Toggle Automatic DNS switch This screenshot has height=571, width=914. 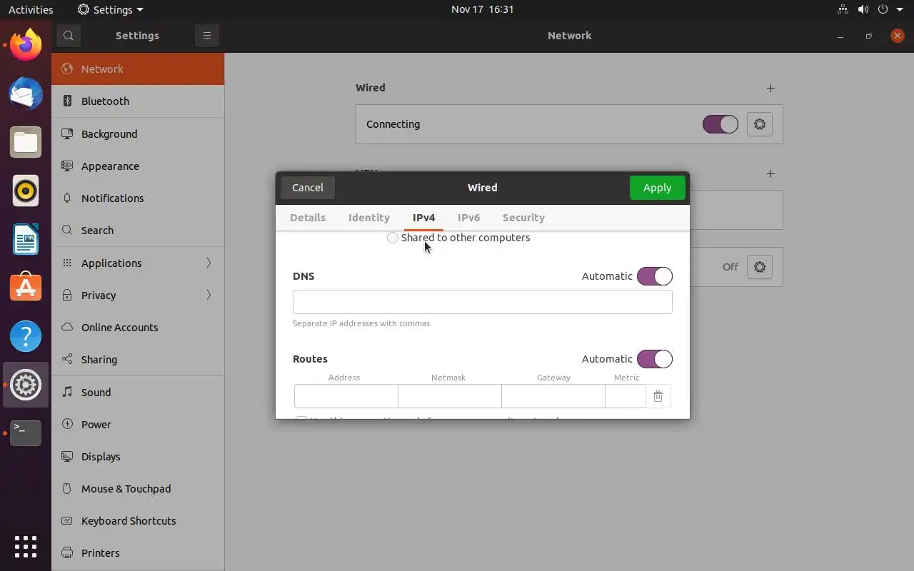[655, 276]
